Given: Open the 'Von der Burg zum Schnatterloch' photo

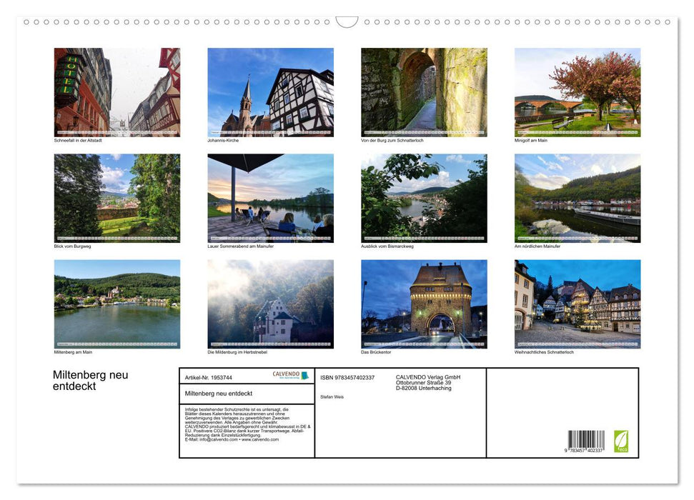Looking at the screenshot, I should (423, 92).
